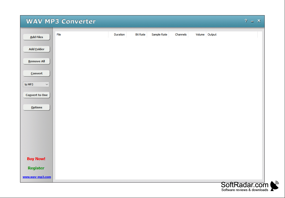285x198 pixels.
Task: Follow the Buy Now! link
Action: (36, 159)
